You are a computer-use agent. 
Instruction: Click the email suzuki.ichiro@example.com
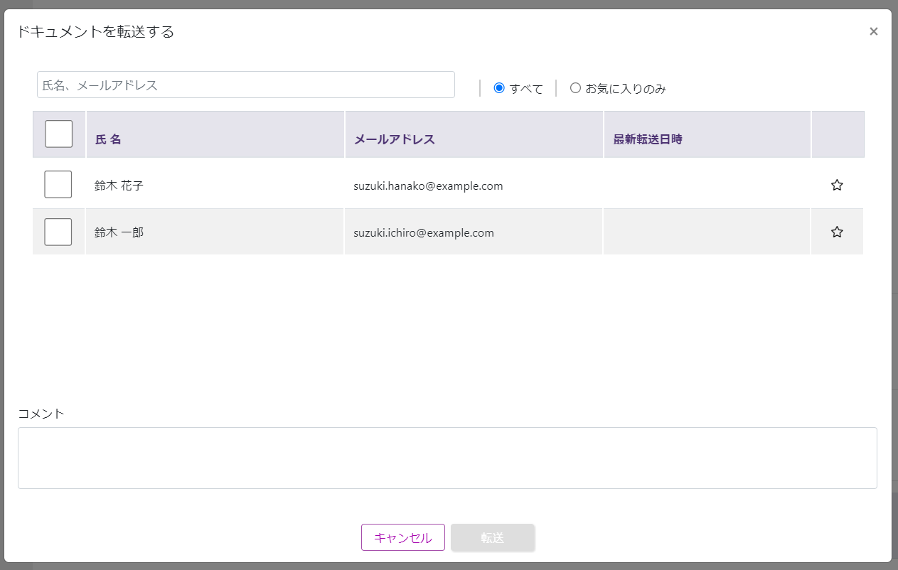point(424,232)
